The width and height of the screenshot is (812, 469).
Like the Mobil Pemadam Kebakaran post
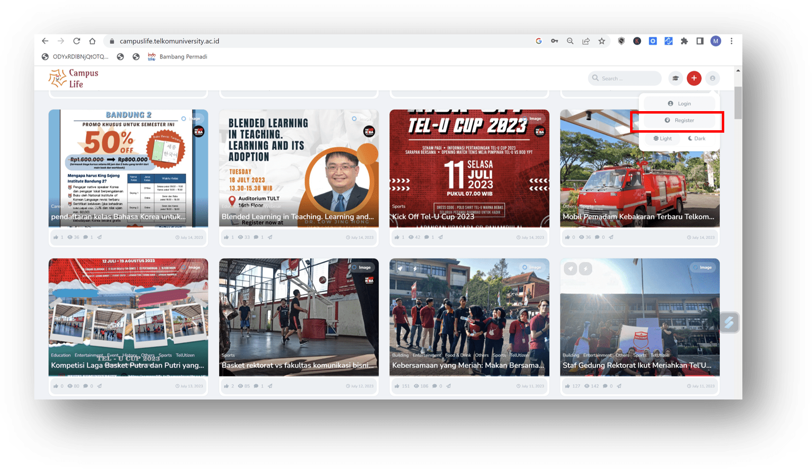click(568, 237)
